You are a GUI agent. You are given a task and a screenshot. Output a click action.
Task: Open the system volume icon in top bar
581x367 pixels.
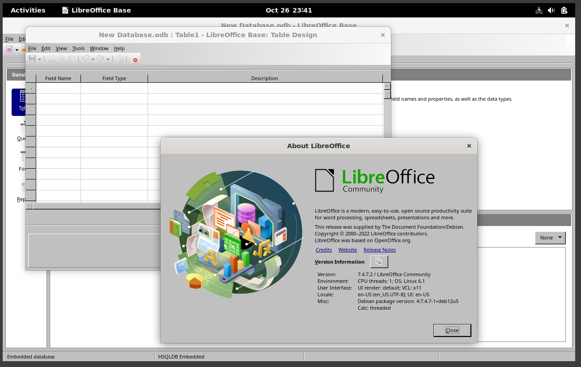coord(551,10)
